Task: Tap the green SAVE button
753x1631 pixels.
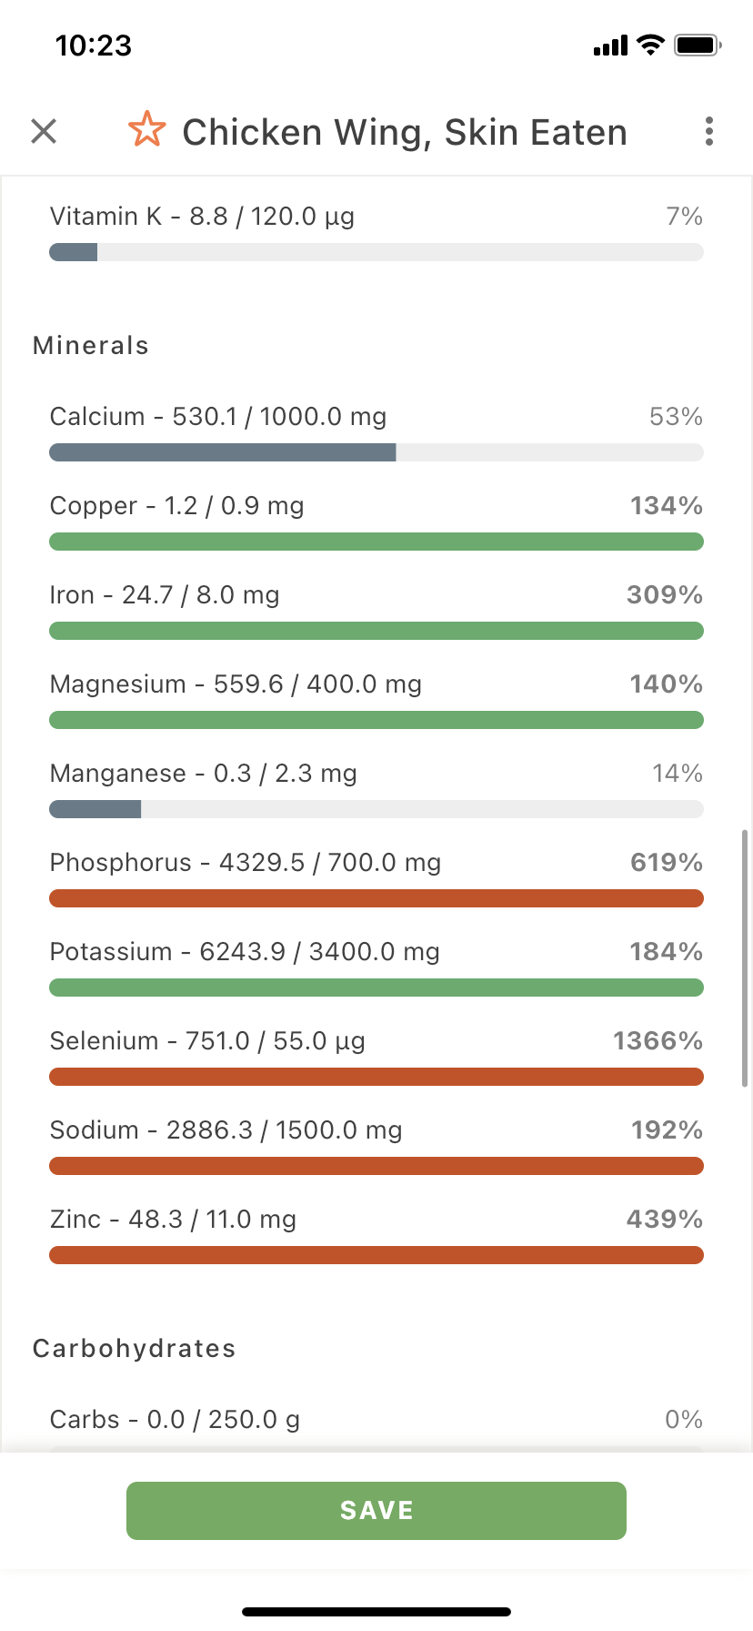Action: [x=376, y=1511]
